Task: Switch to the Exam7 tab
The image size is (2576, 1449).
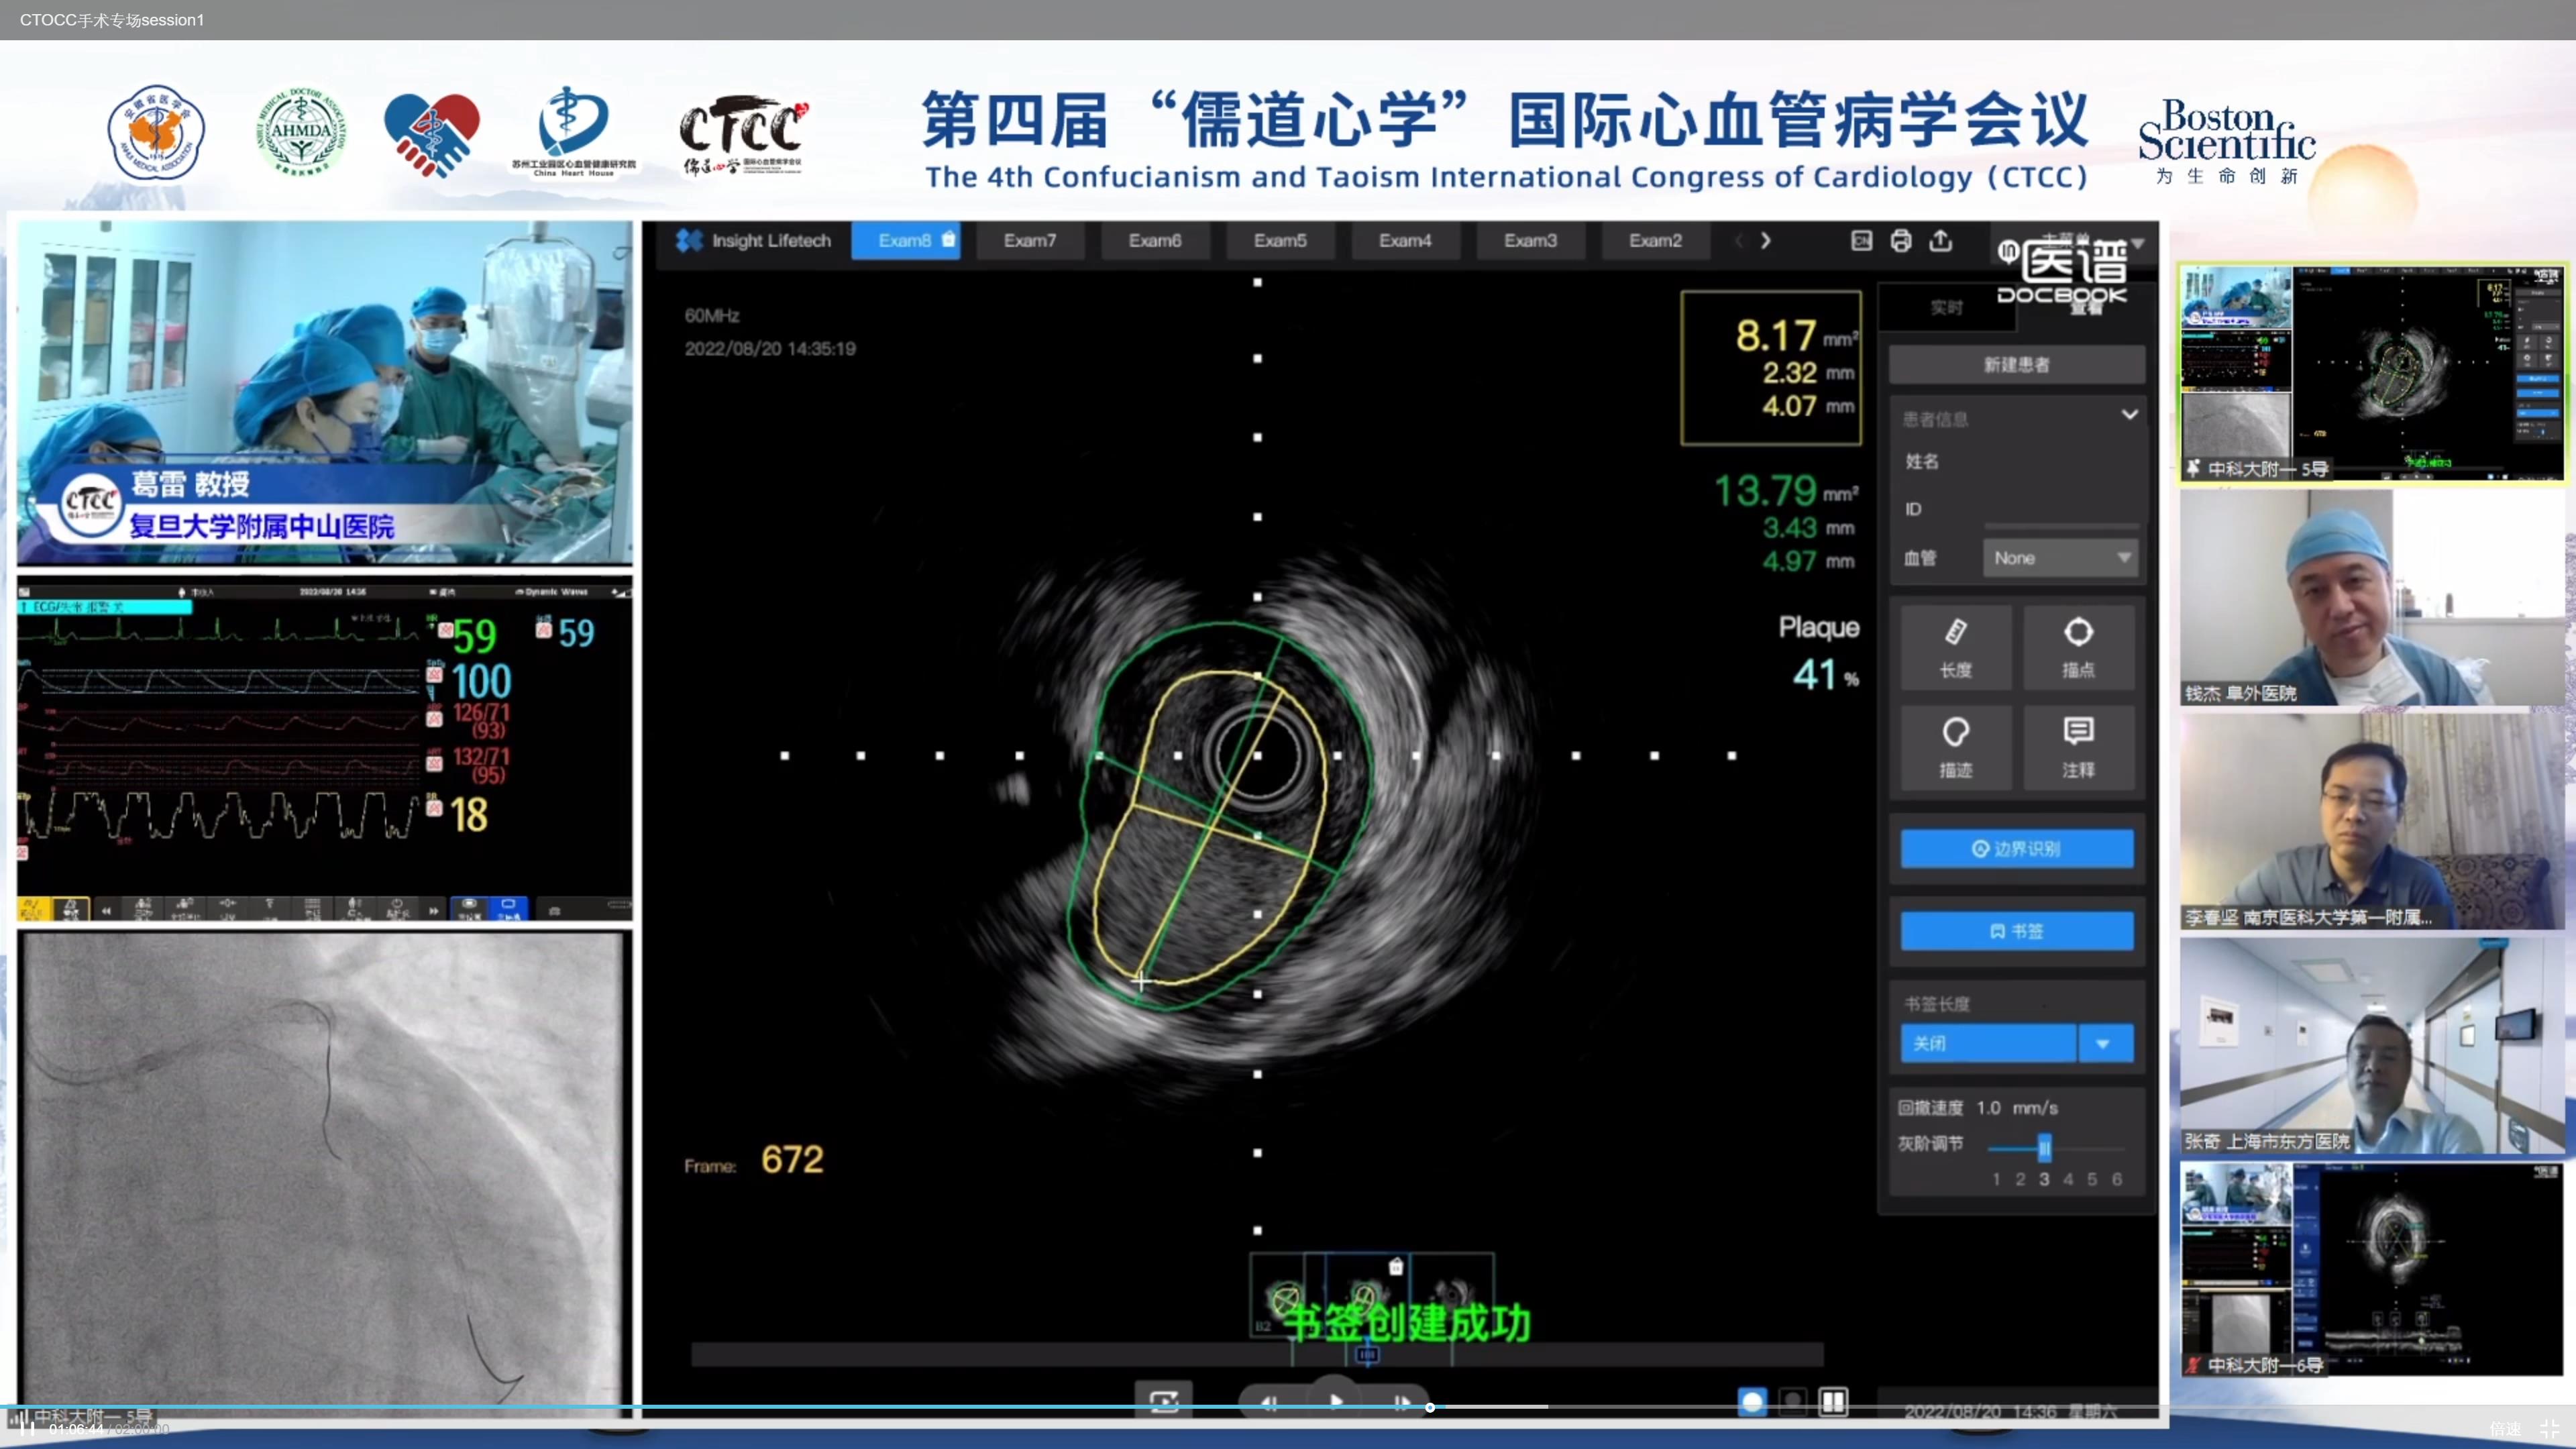Action: click(x=1030, y=240)
